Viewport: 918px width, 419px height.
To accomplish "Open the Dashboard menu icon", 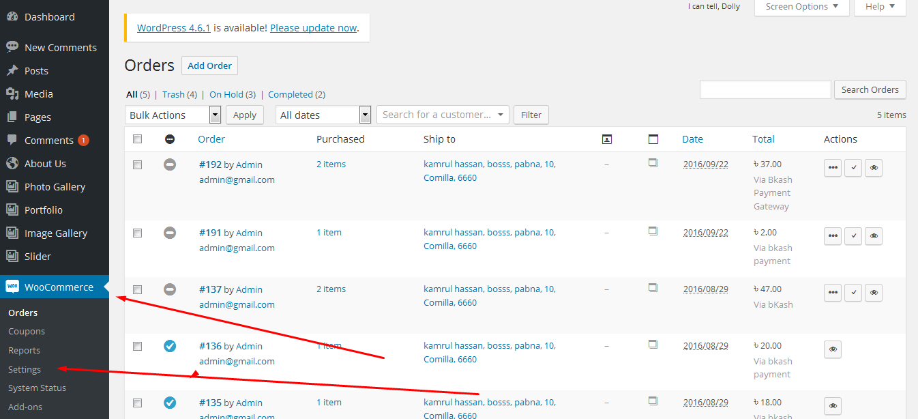I will point(12,17).
